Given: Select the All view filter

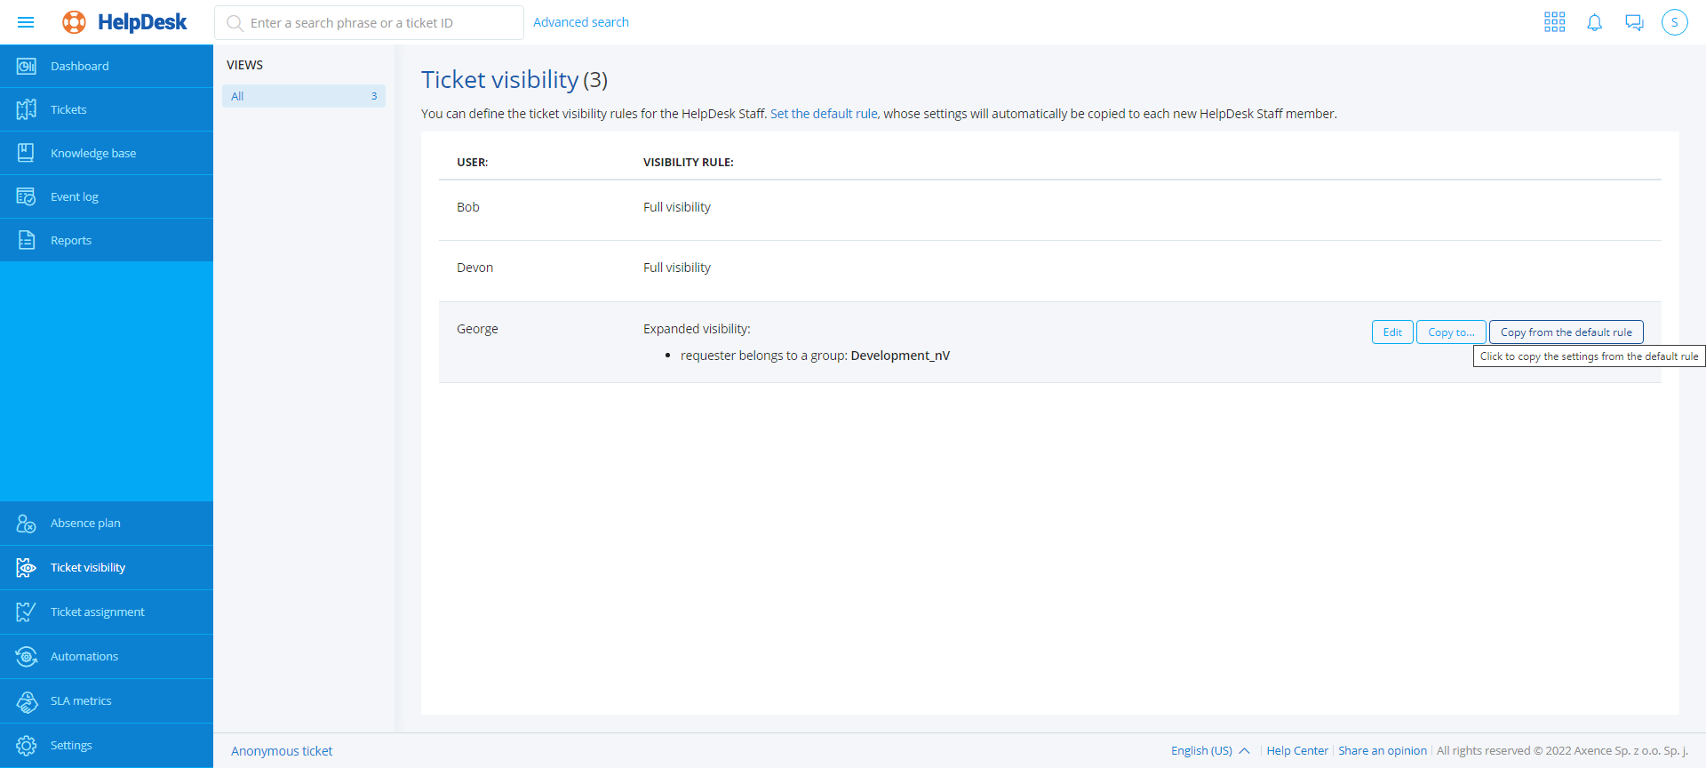Looking at the screenshot, I should [x=303, y=96].
